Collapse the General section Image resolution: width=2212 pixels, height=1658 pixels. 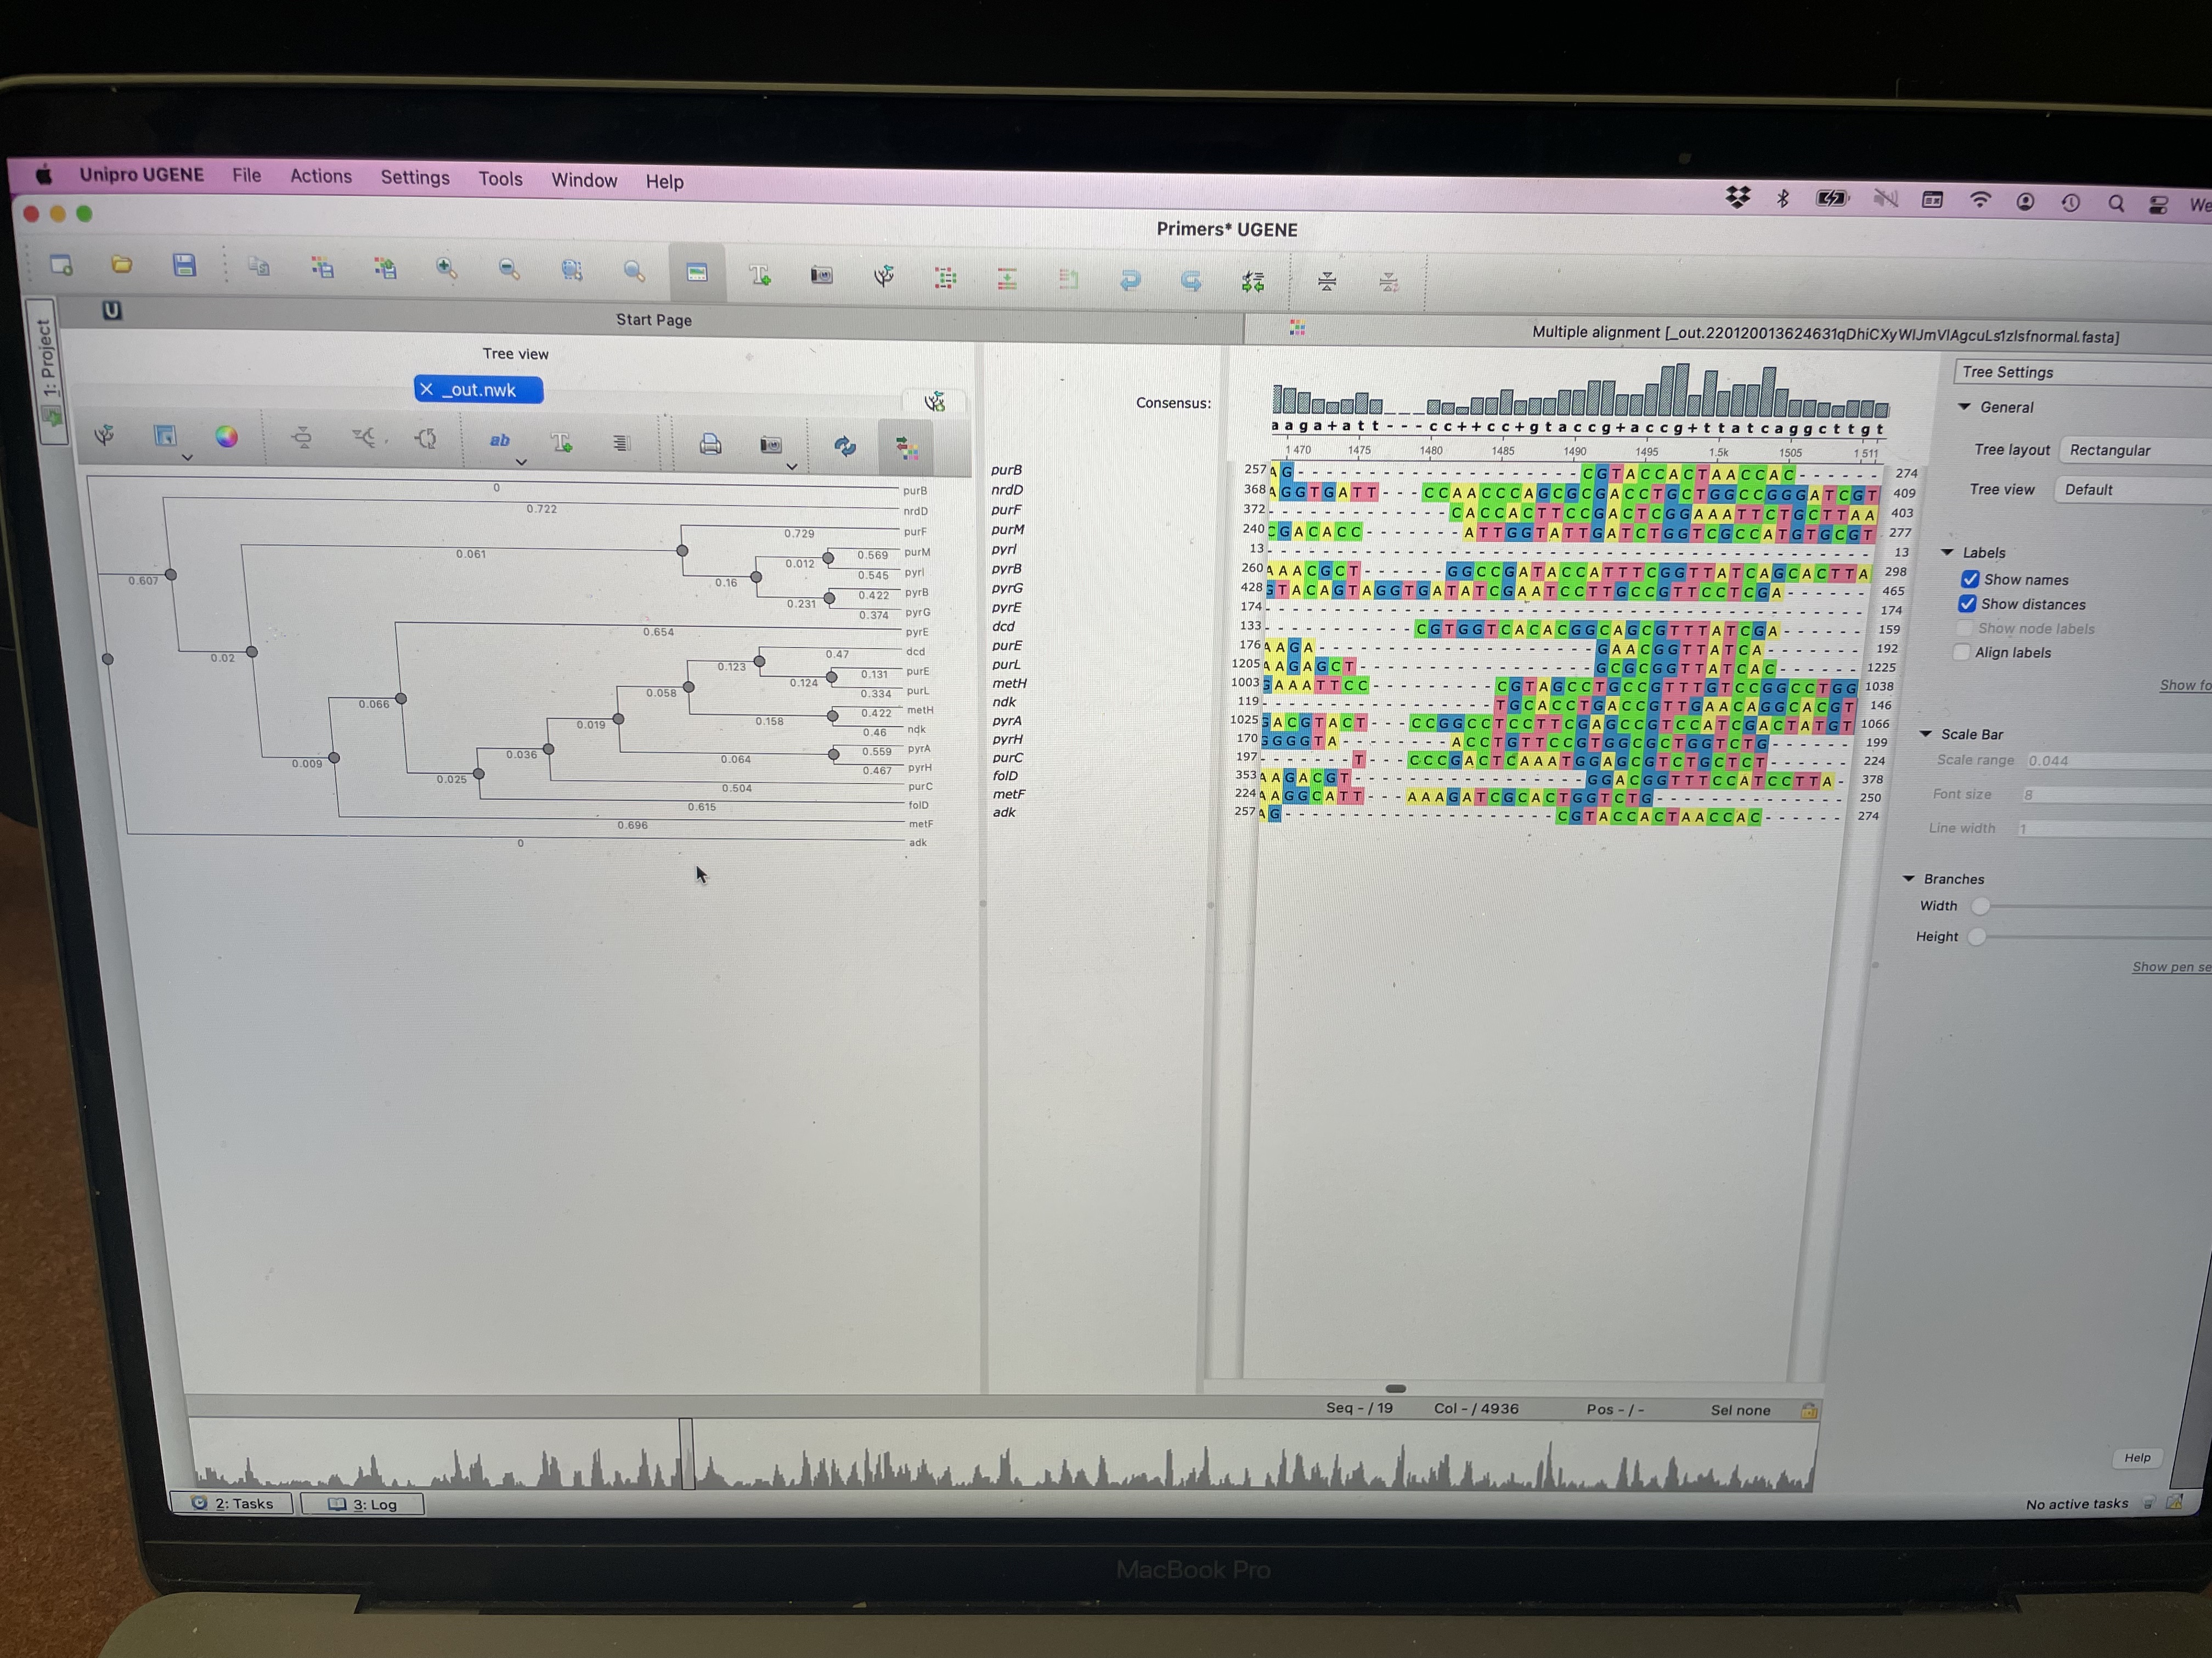click(x=1965, y=407)
